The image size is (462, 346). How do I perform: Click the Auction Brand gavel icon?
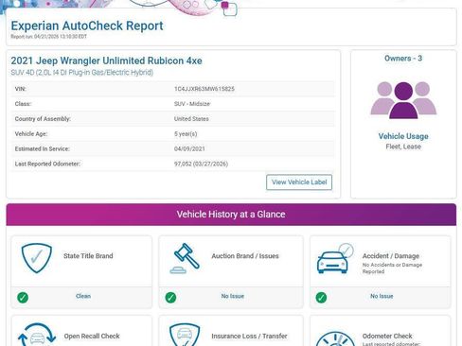[185, 258]
